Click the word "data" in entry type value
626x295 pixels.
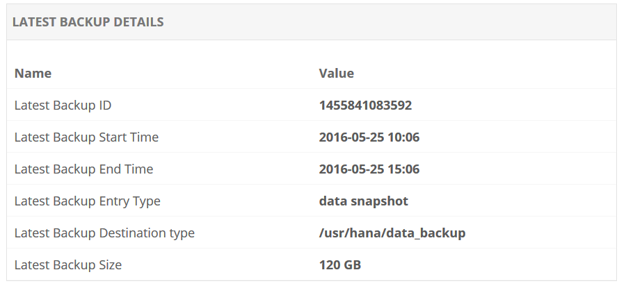coord(332,201)
